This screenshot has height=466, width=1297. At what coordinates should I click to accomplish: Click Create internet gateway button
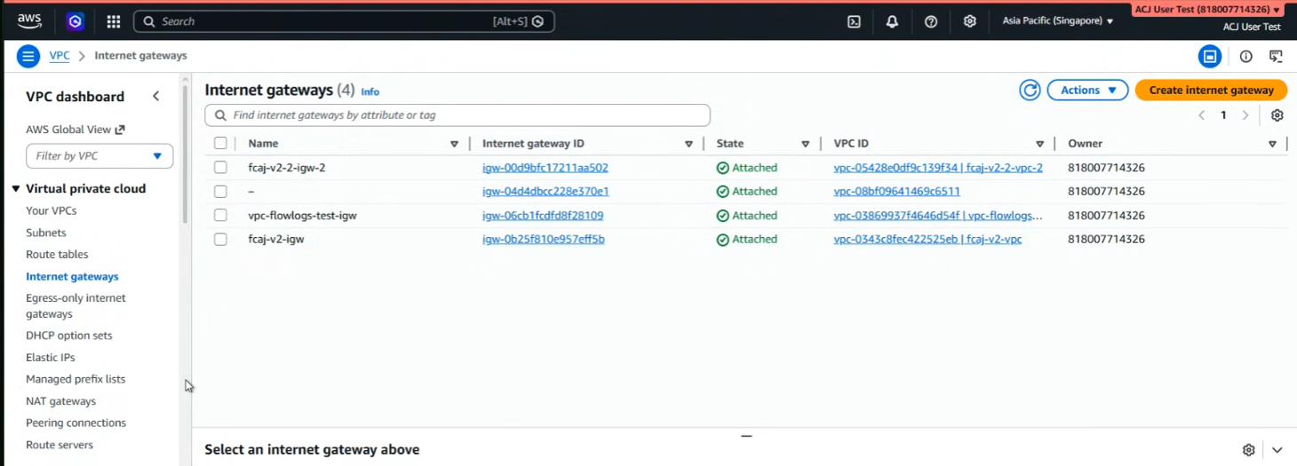click(x=1211, y=90)
